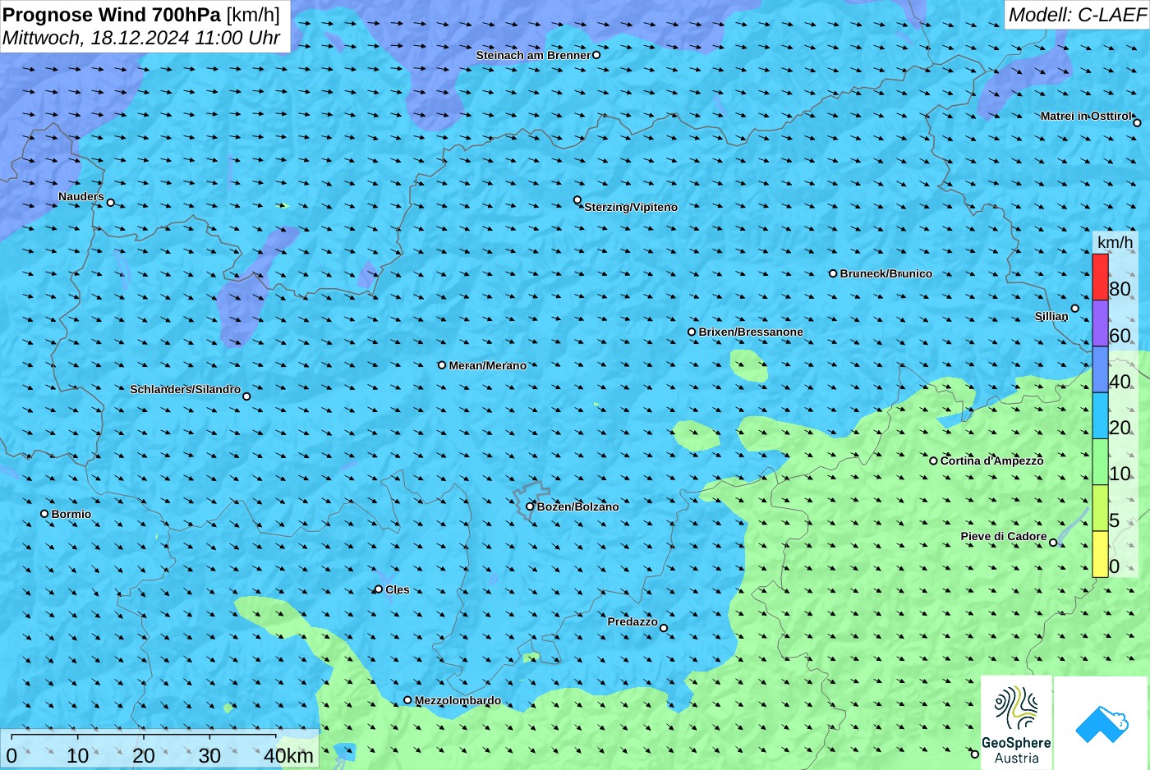Screen dimensions: 1150x770
Task: Click the Steinach am Brenner label text
Action: (x=533, y=55)
